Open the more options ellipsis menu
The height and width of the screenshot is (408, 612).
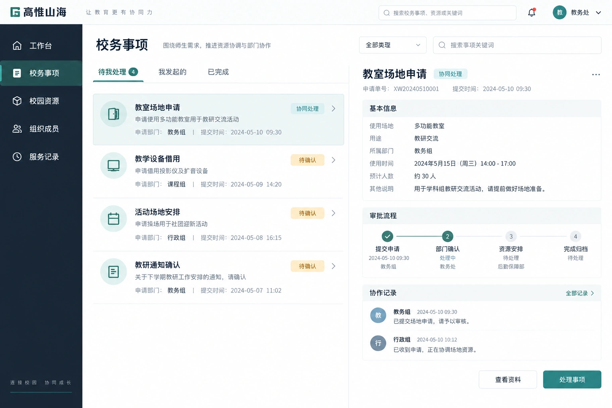pyautogui.click(x=596, y=75)
